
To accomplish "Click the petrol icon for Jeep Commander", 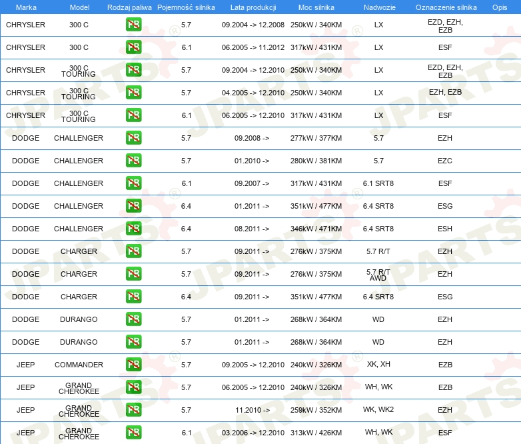I will tap(133, 365).
